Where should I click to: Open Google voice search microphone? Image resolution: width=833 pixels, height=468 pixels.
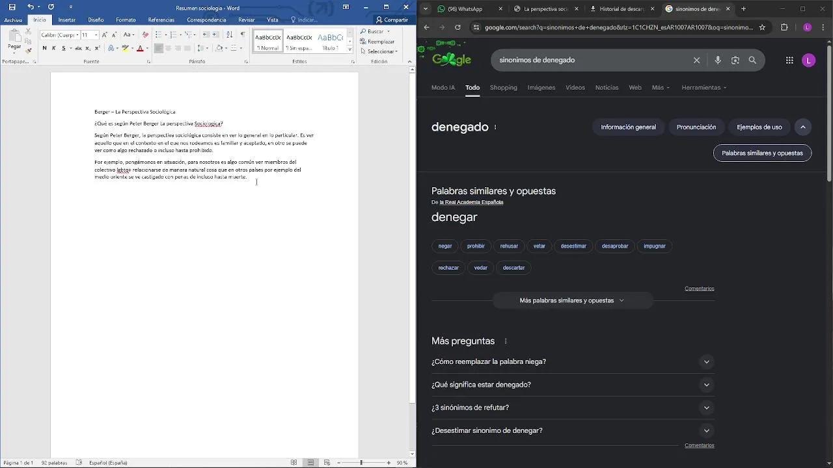pos(717,60)
